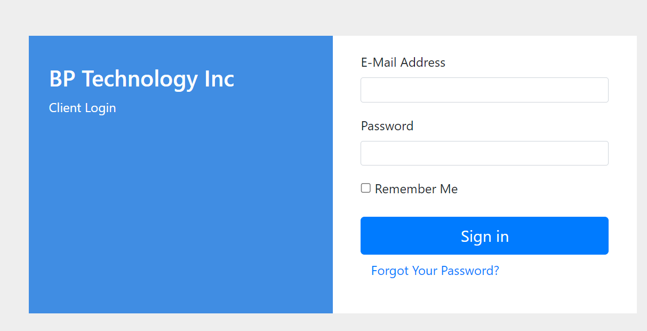Viewport: 647px width, 331px height.
Task: Place the cursor in the email text box
Action: click(x=484, y=90)
